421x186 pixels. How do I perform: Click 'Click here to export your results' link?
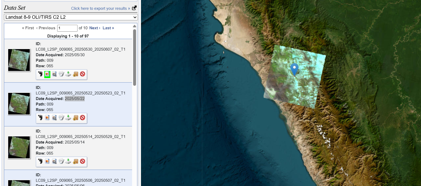100,8
